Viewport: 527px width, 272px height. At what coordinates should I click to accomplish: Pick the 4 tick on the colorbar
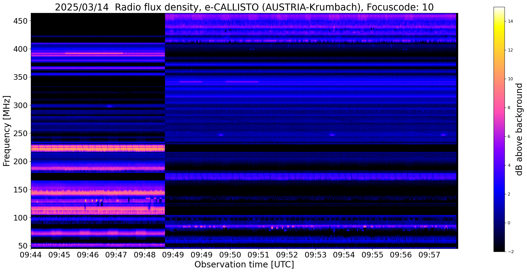pyautogui.click(x=509, y=165)
